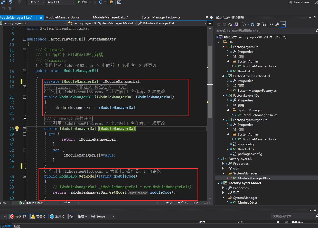This screenshot has width=318, height=228.
Task: Toggle the Preview Selected Items button
Action: (x=283, y=24)
